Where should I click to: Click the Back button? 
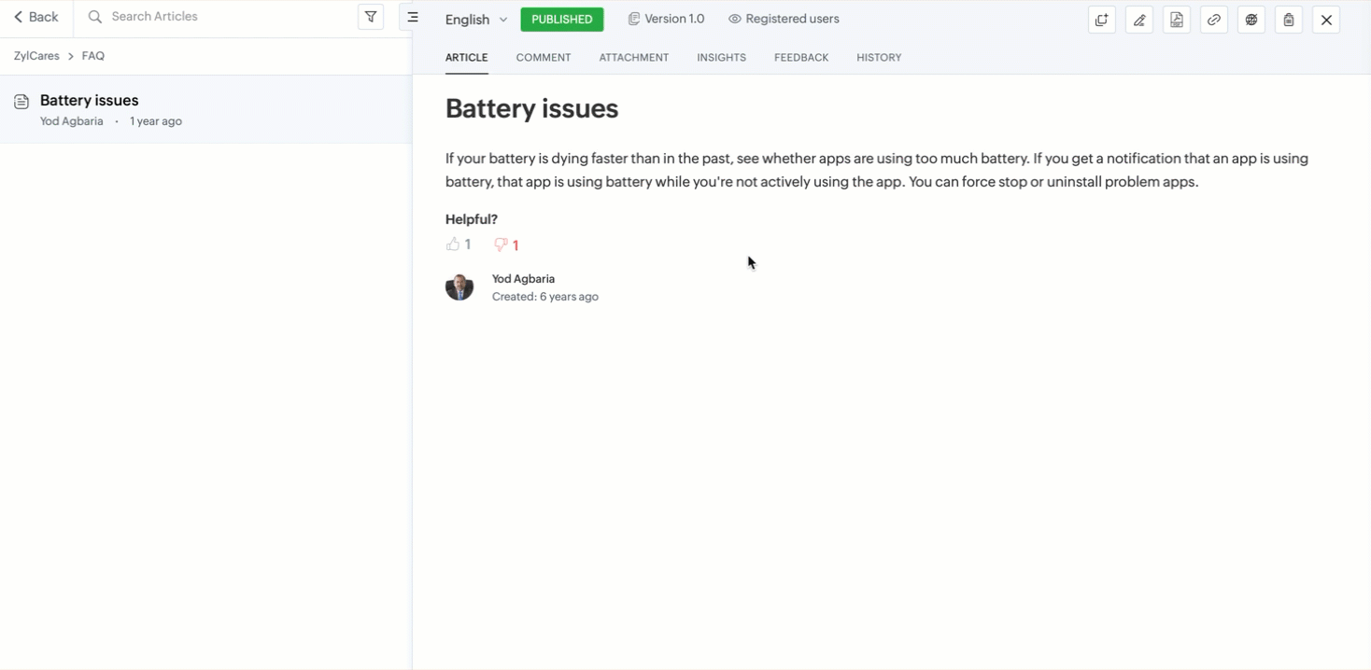point(36,17)
